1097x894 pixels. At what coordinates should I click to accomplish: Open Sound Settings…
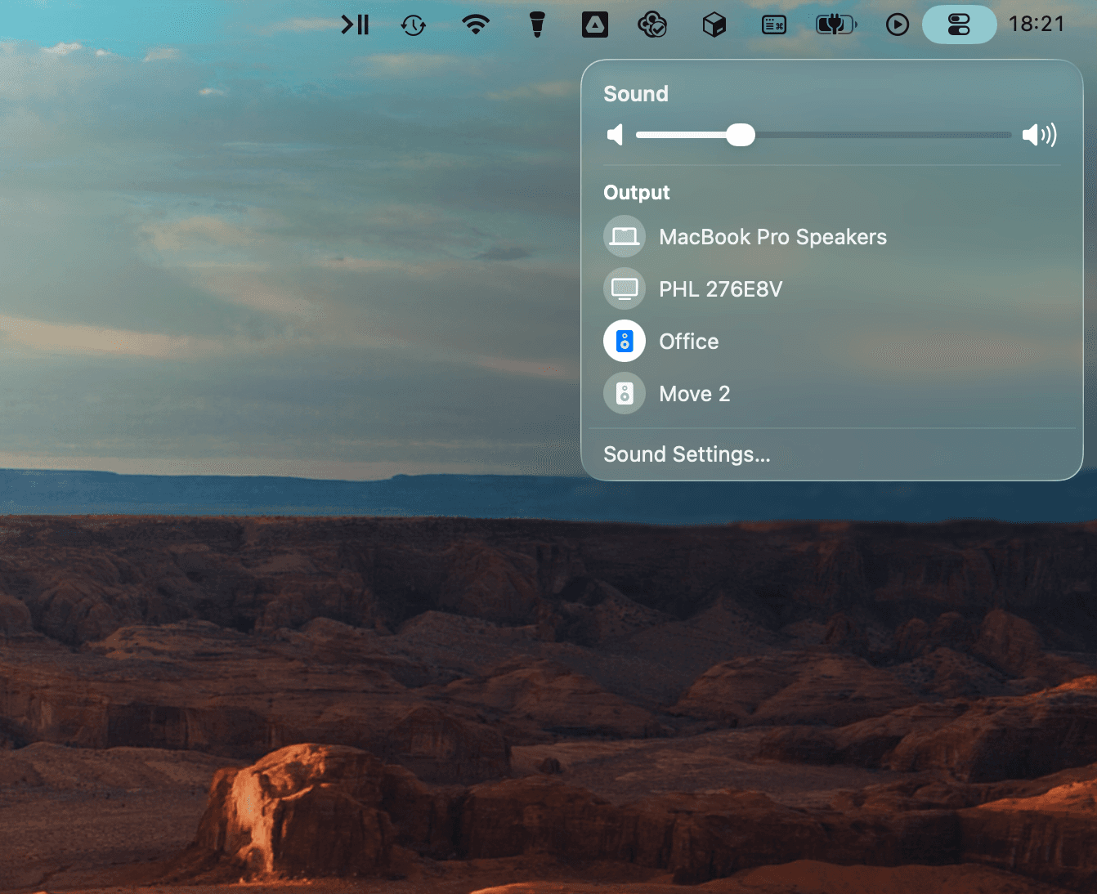click(x=687, y=454)
